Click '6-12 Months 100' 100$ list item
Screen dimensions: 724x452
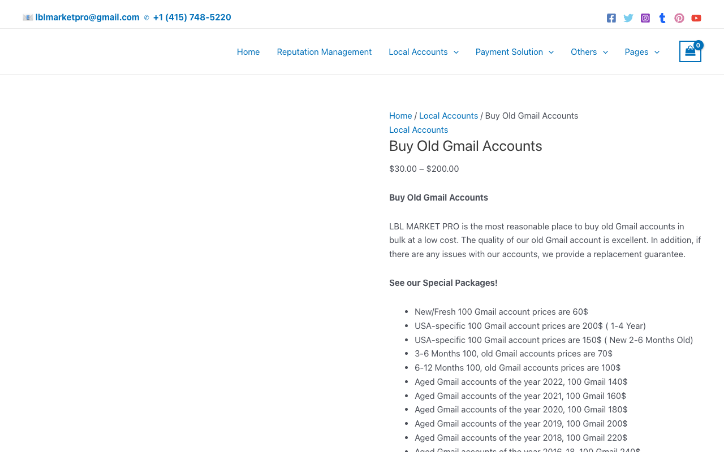click(518, 368)
